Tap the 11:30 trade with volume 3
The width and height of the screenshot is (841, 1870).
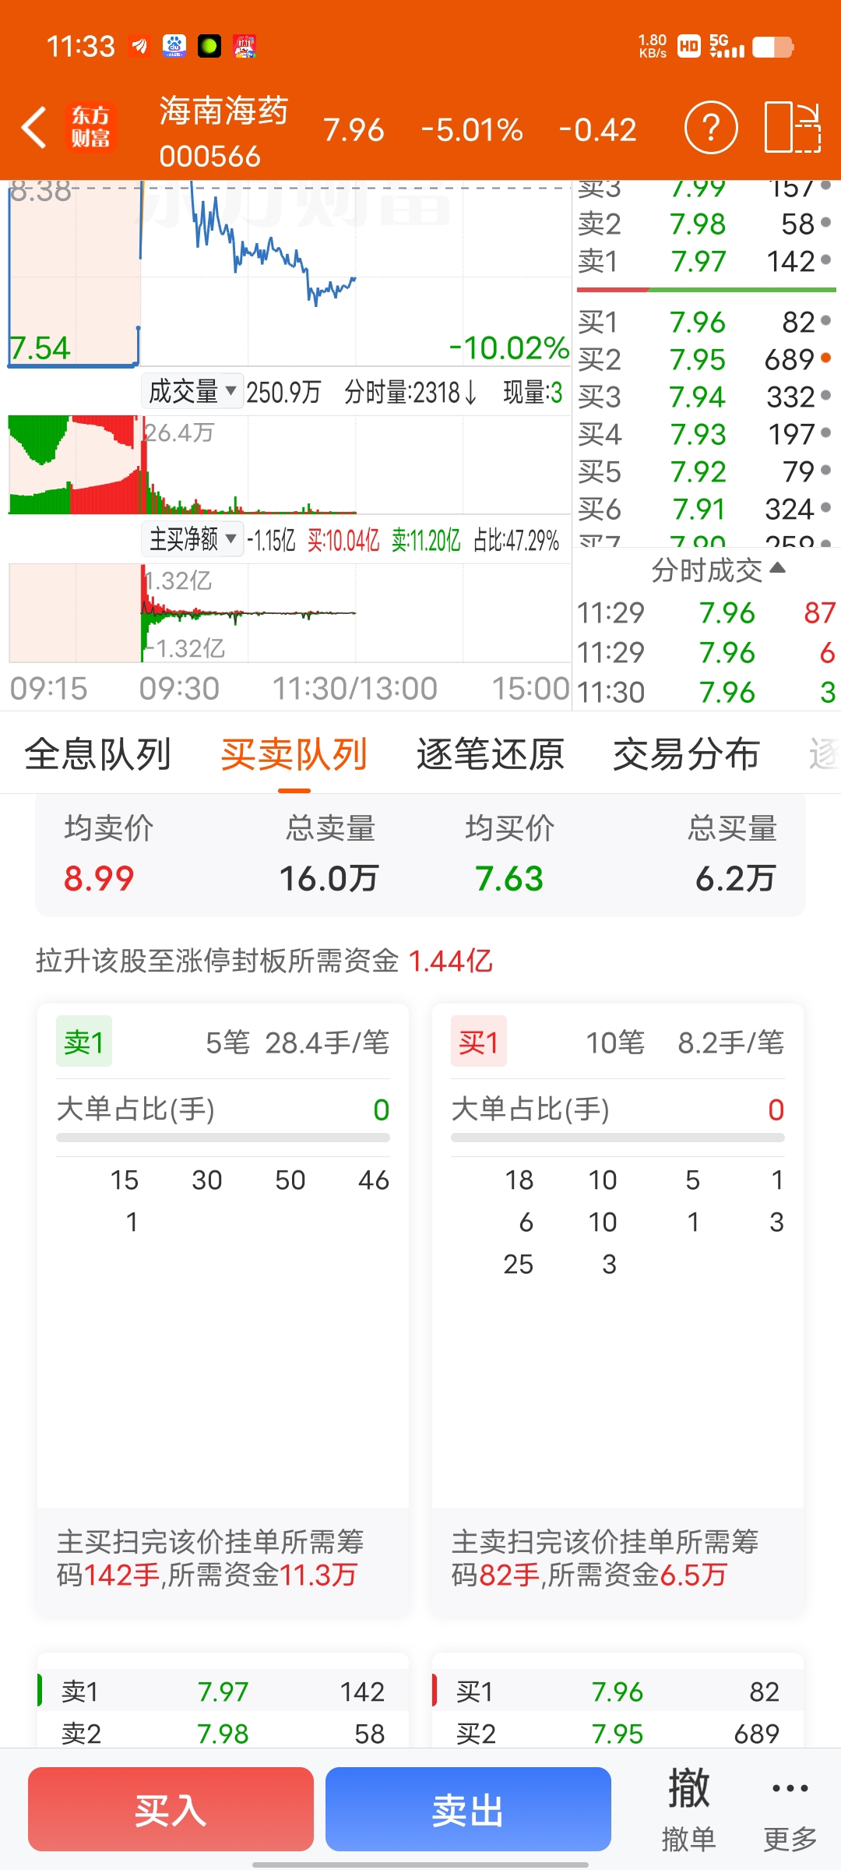point(706,692)
